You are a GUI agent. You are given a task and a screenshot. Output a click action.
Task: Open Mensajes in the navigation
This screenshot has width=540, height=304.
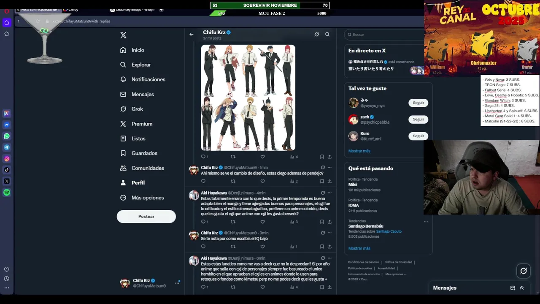pyautogui.click(x=137, y=94)
